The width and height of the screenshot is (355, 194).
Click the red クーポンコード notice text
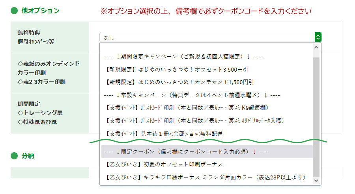tap(206, 11)
